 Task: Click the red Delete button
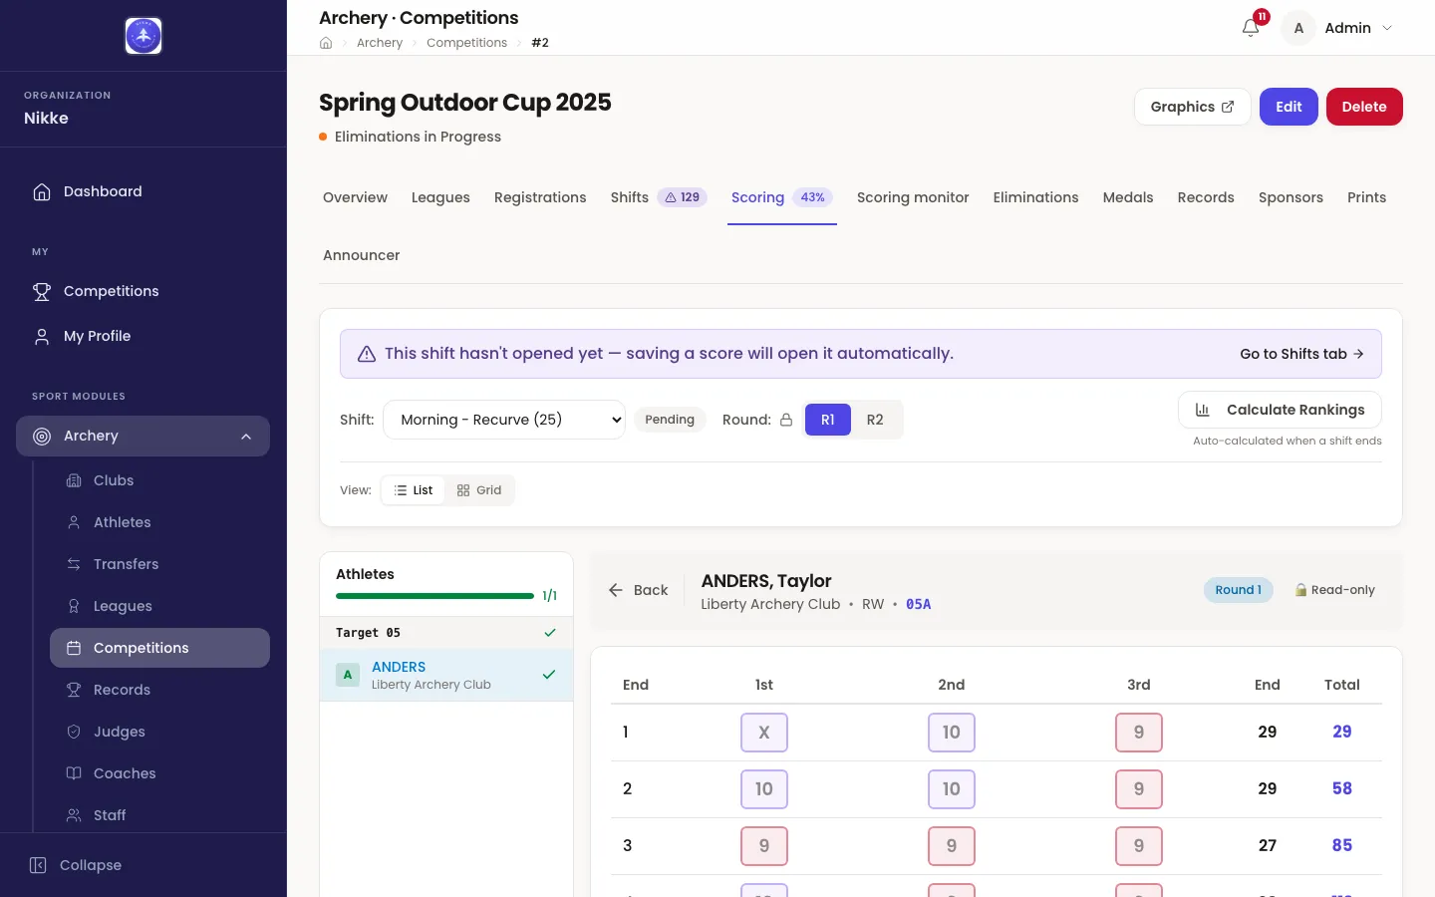[1364, 107]
